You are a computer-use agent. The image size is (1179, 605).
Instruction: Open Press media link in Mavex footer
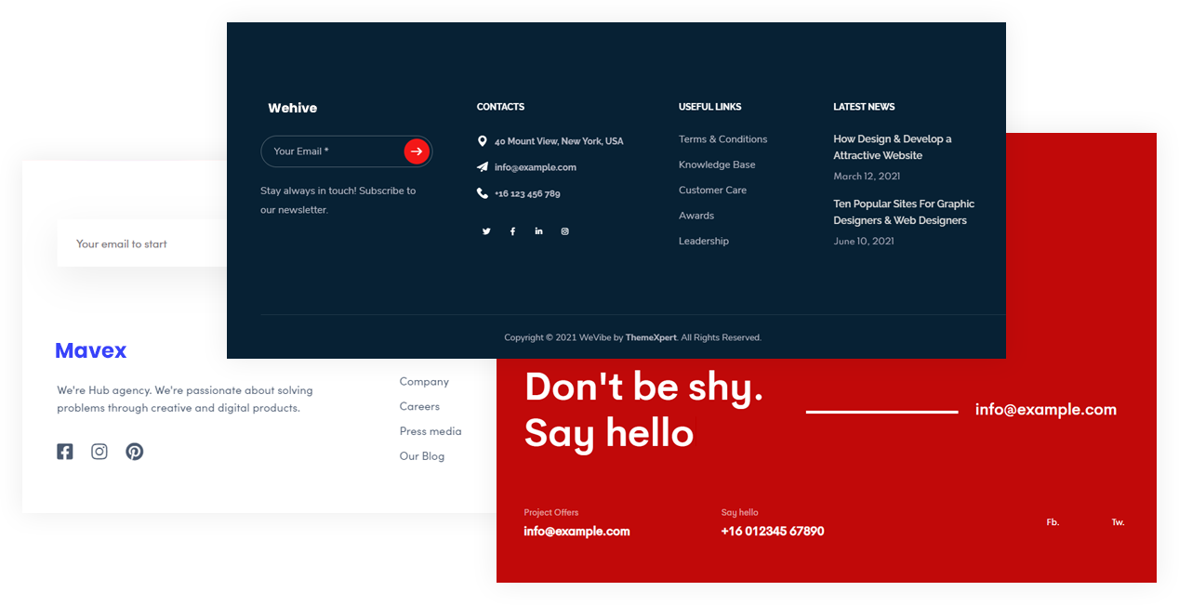[x=431, y=431]
